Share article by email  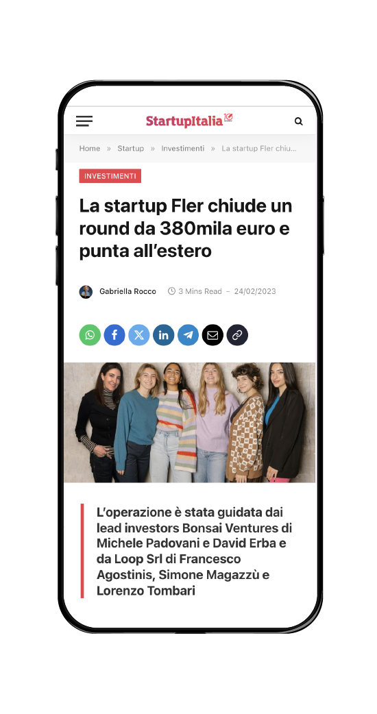(212, 335)
